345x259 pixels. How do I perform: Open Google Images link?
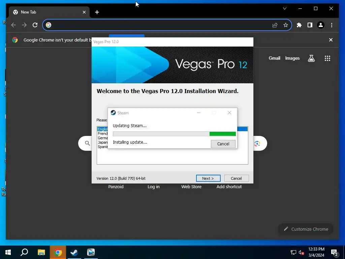pyautogui.click(x=292, y=58)
